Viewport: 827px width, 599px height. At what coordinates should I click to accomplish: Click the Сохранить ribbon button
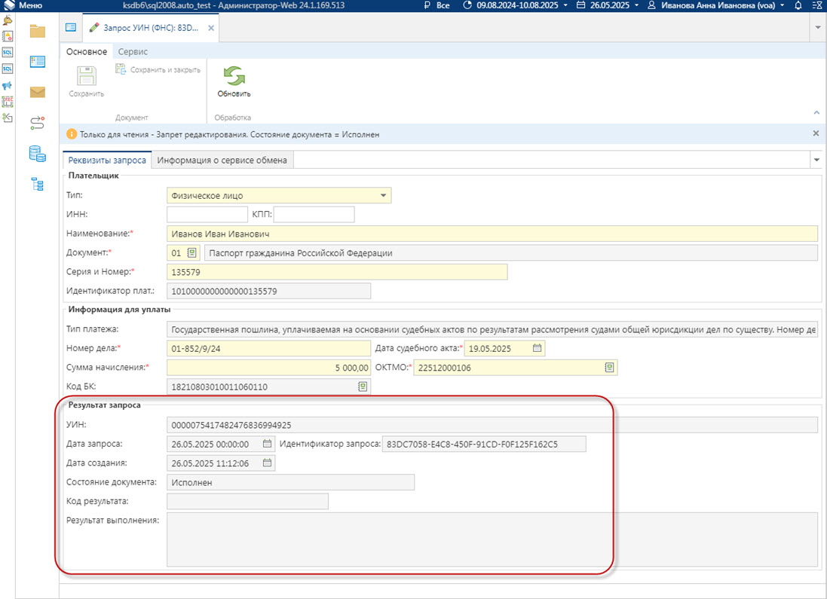pos(87,81)
